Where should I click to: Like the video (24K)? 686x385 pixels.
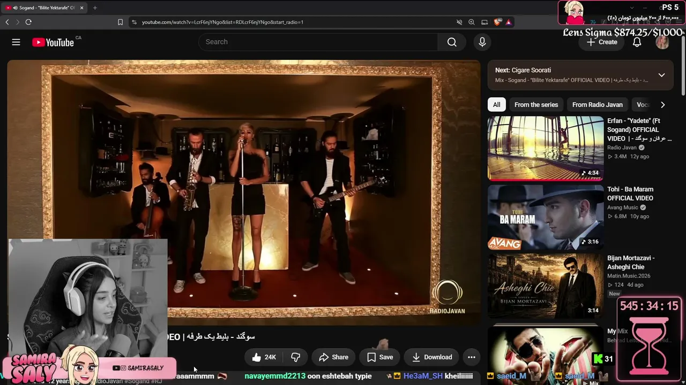coord(264,357)
